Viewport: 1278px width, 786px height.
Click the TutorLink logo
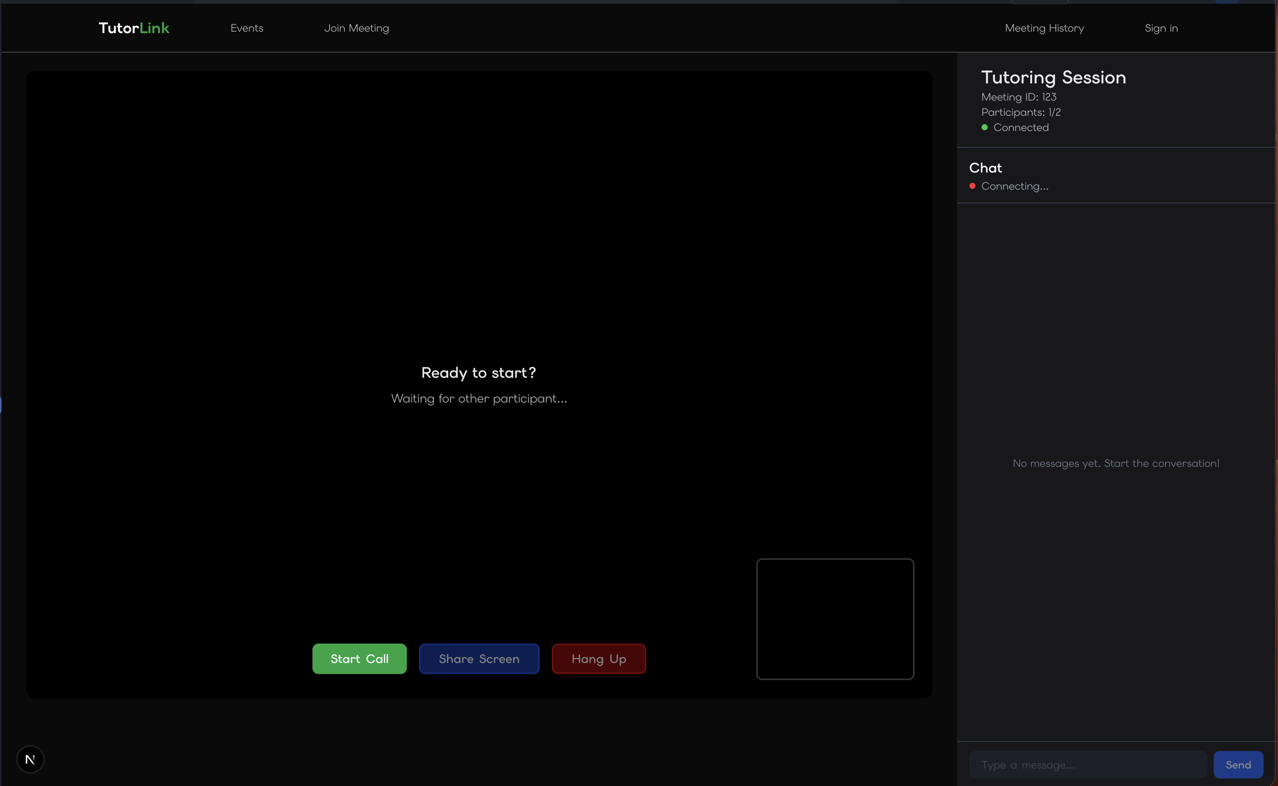point(134,28)
